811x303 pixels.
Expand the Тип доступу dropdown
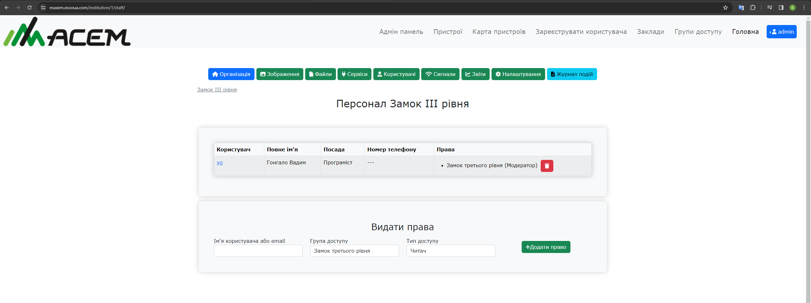(x=450, y=251)
